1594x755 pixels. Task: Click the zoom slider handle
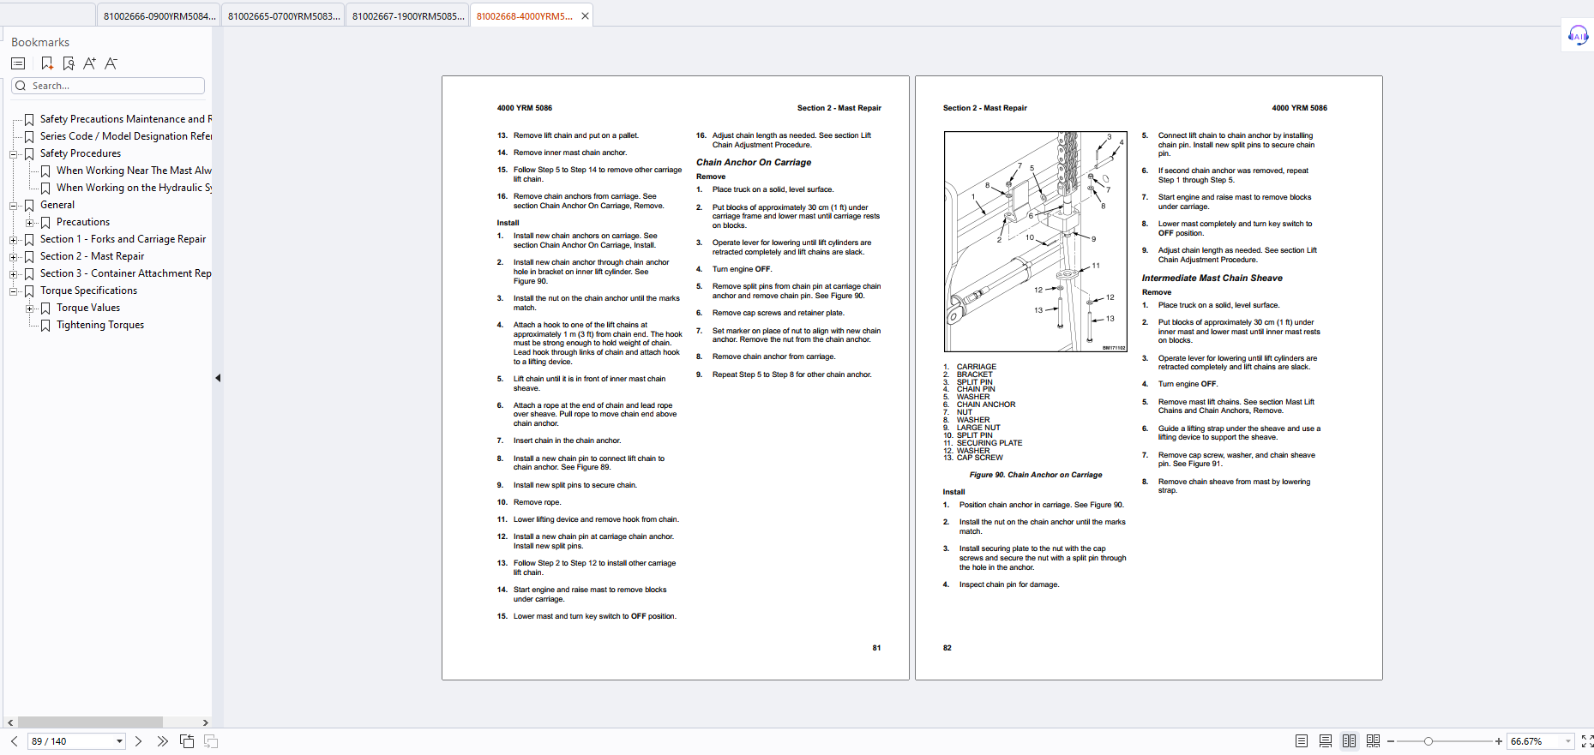coord(1429,741)
